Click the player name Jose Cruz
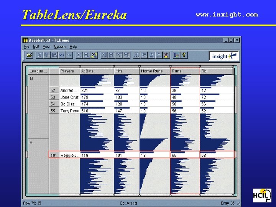Screen dimensions: 276x207 [x=69, y=97]
